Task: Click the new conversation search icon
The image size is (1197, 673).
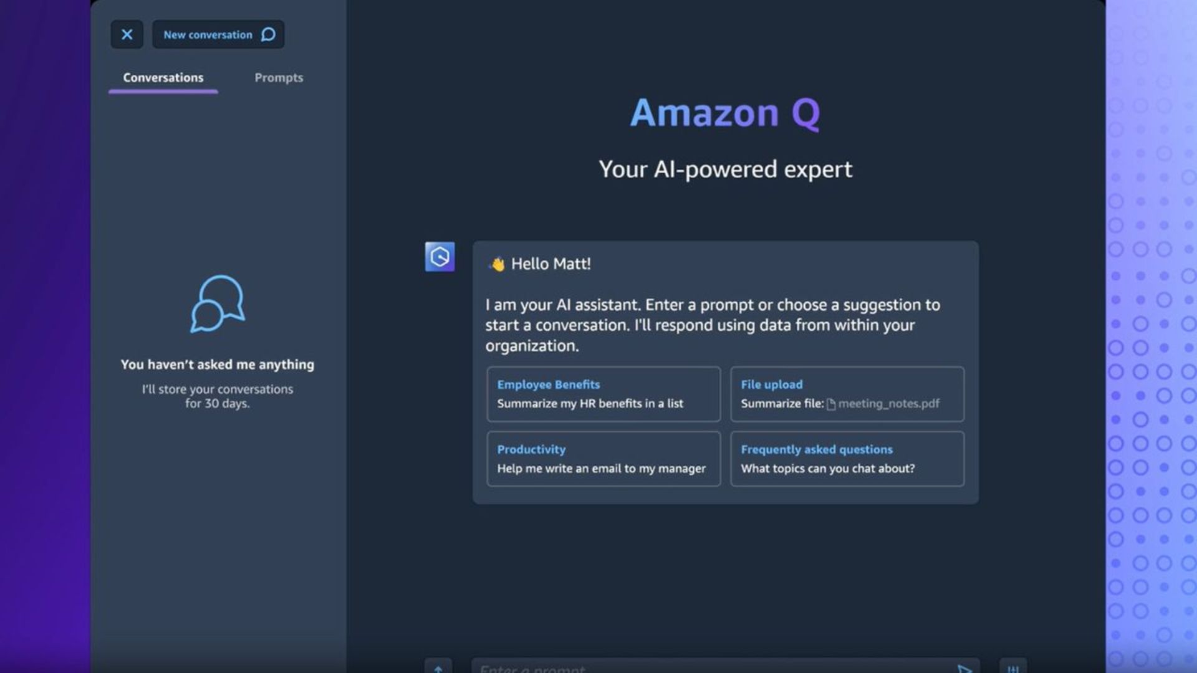Action: pos(267,34)
